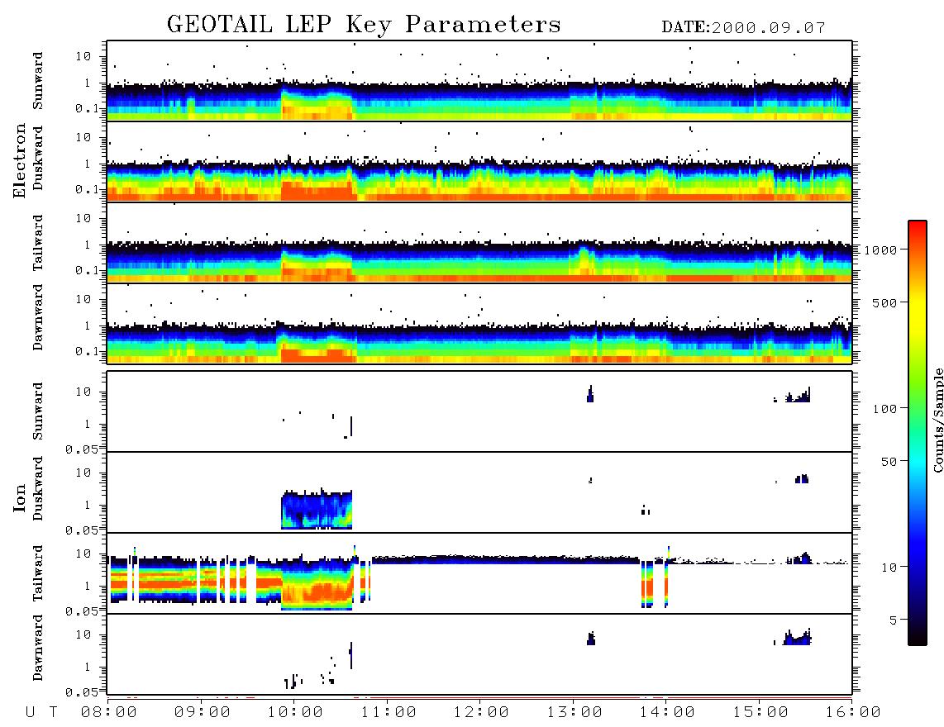944x727 pixels.
Task: Click the UT axis label
Action: pyautogui.click(x=42, y=713)
